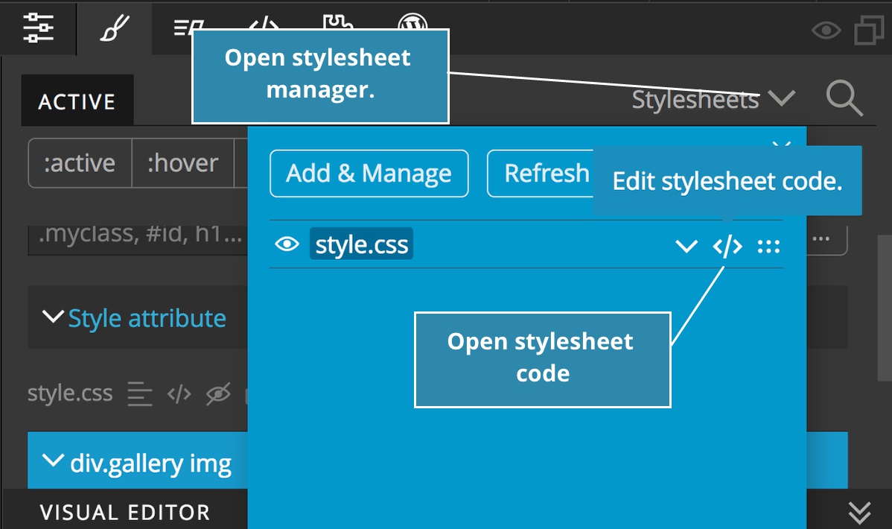Close the stylesheet manager popup
The height and width of the screenshot is (529, 892).
782,144
